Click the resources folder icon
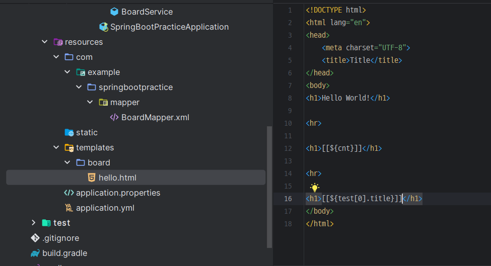The height and width of the screenshot is (266, 491). [x=58, y=42]
